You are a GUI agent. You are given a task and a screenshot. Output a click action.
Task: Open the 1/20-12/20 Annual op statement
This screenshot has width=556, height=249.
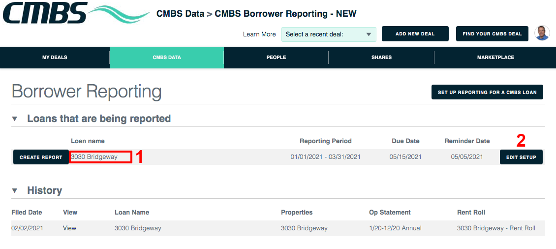tap(396, 228)
